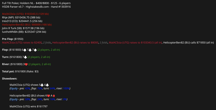Click the red heart icon on the river card
Screen dimensions: 216x110
point(26,64)
